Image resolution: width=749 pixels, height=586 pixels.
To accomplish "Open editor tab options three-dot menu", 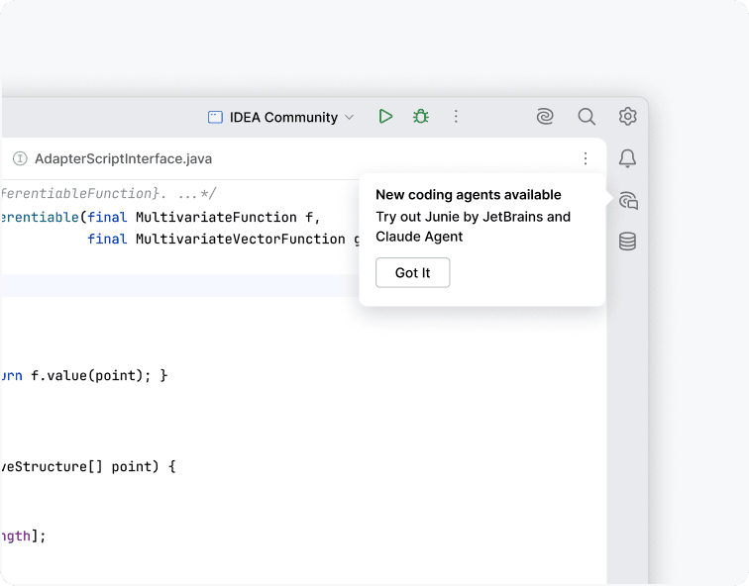I will (x=586, y=158).
